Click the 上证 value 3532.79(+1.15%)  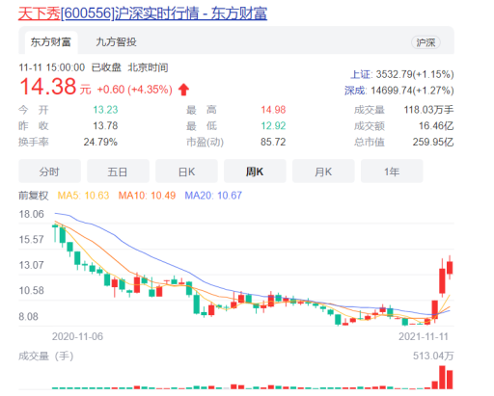pos(415,74)
